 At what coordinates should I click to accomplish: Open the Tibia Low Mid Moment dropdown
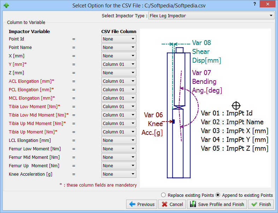pyautogui.click(x=119, y=115)
